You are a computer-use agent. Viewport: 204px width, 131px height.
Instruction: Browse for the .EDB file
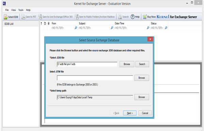[127, 64]
